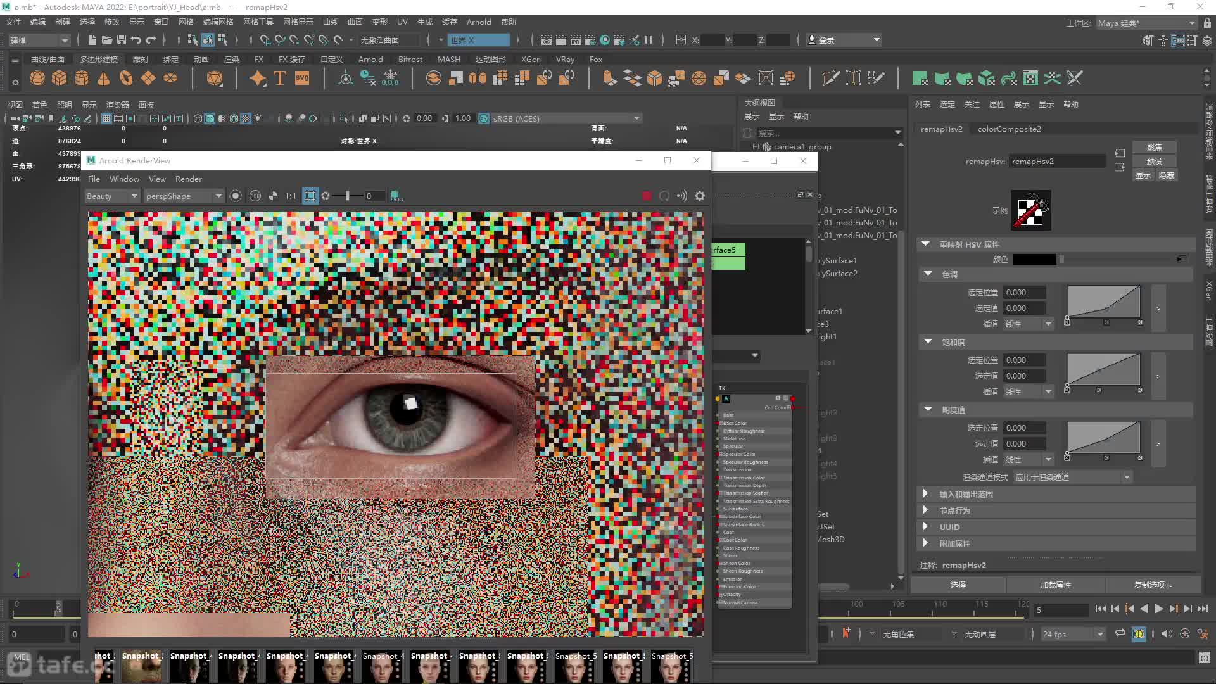This screenshot has height=684, width=1216.
Task: Toggle grid display in viewport toolbar
Action: (x=106, y=118)
